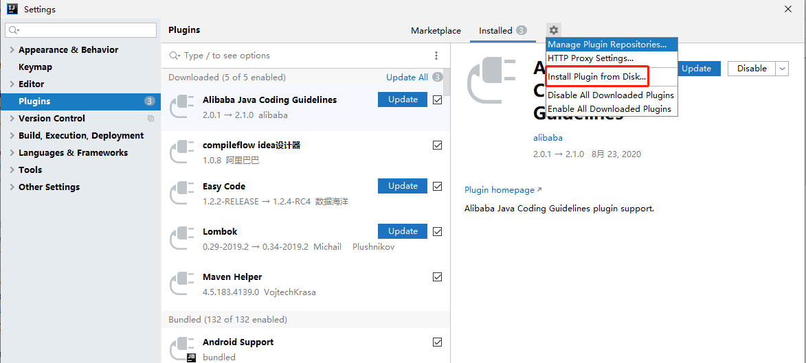
Task: Click the compileflow idea plugin icon
Action: (x=182, y=152)
